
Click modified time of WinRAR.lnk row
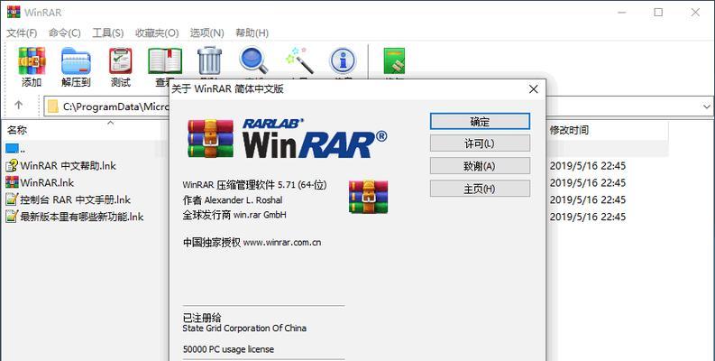pyautogui.click(x=588, y=182)
